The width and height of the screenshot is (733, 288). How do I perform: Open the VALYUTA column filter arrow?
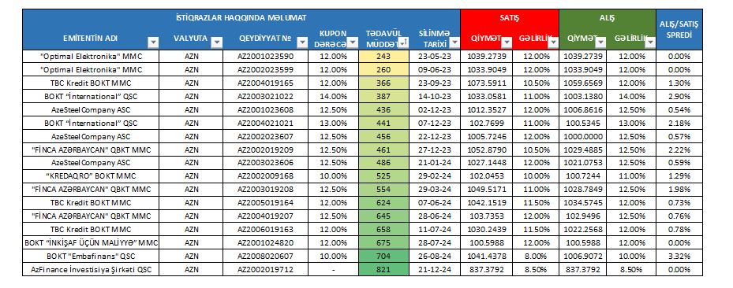click(216, 42)
